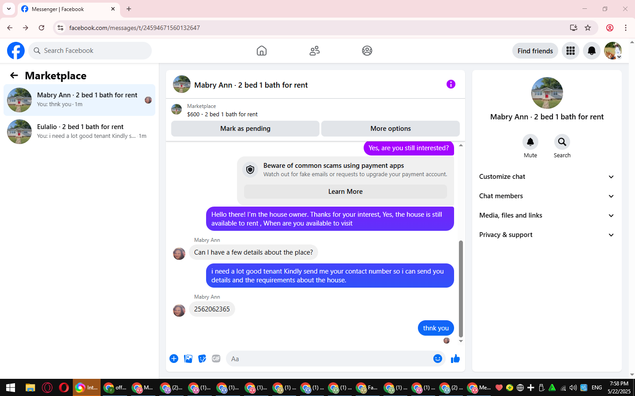635x396 pixels.
Task: Click the Find friends button
Action: [535, 51]
